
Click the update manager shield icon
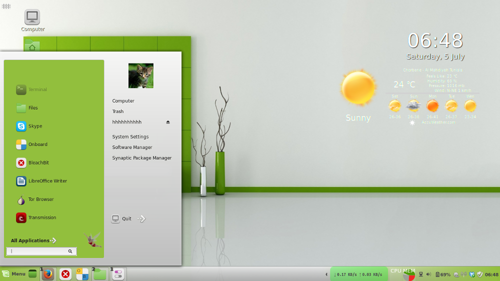pyautogui.click(x=479, y=274)
